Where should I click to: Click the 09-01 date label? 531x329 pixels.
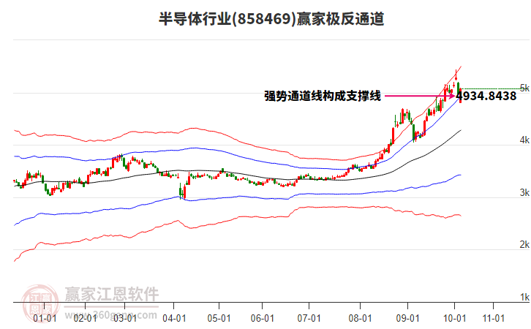(x=407, y=319)
